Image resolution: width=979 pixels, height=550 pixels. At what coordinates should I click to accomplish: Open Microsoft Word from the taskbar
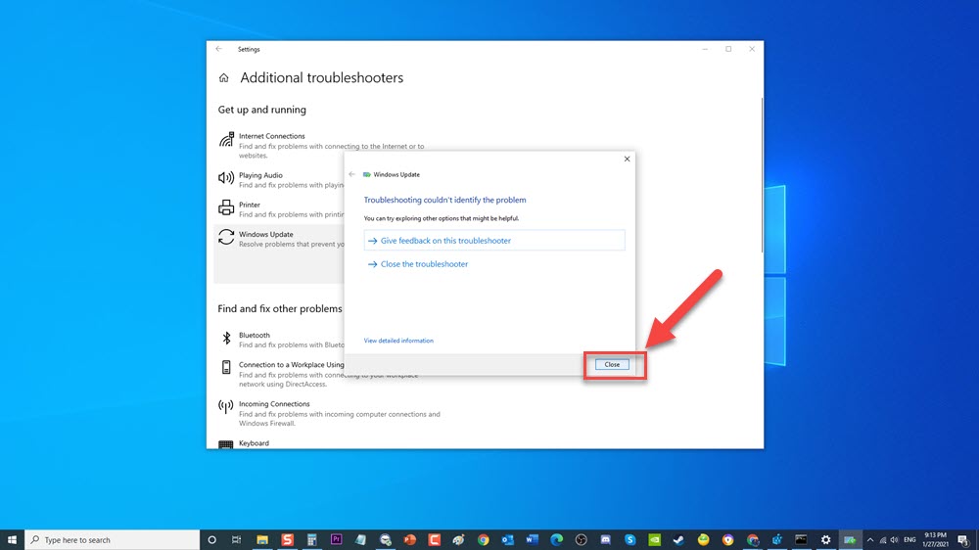[532, 540]
